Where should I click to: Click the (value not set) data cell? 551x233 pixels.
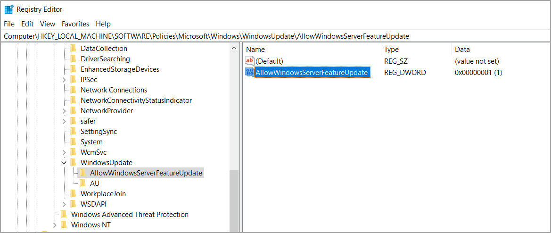point(477,61)
